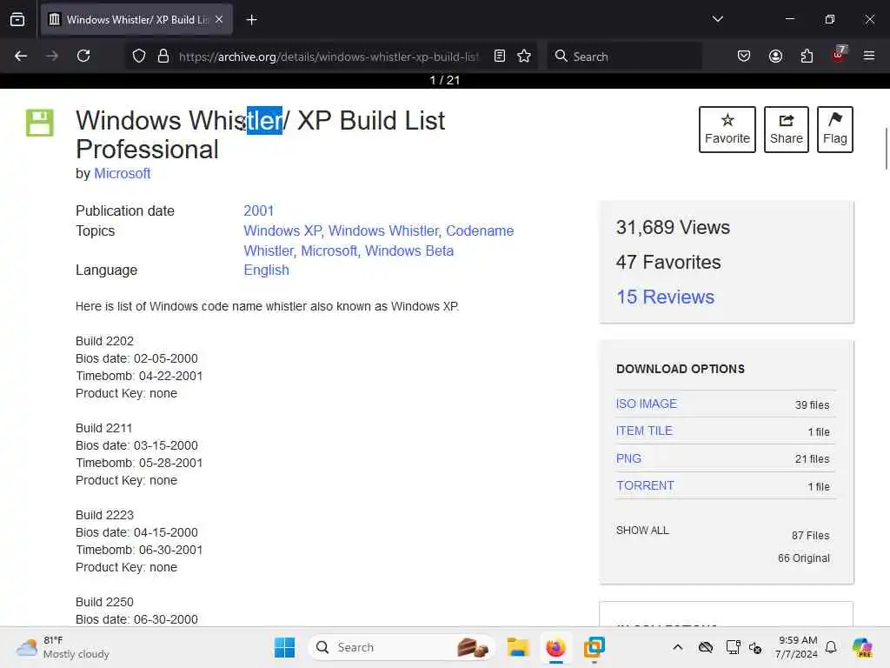890x668 pixels.
Task: Open the Windows Beta topic link
Action: (x=409, y=250)
